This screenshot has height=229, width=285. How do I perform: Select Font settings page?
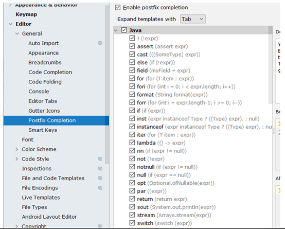click(x=28, y=139)
